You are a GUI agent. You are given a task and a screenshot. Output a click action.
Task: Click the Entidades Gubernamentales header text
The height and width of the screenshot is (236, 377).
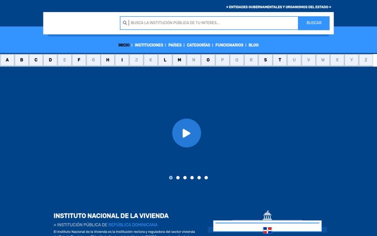279,7
